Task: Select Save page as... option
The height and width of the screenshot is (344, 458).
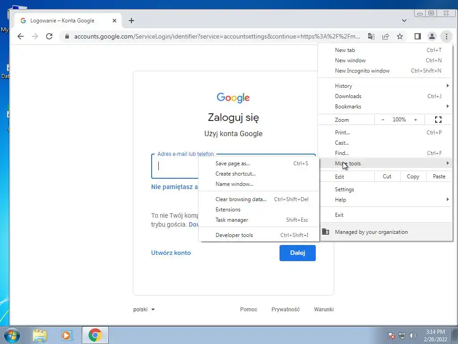Action: pyautogui.click(x=259, y=163)
